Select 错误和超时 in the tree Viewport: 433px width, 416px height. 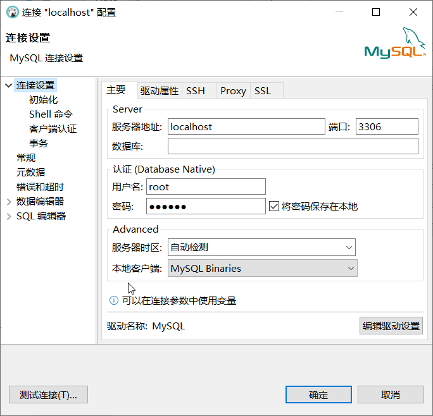40,187
